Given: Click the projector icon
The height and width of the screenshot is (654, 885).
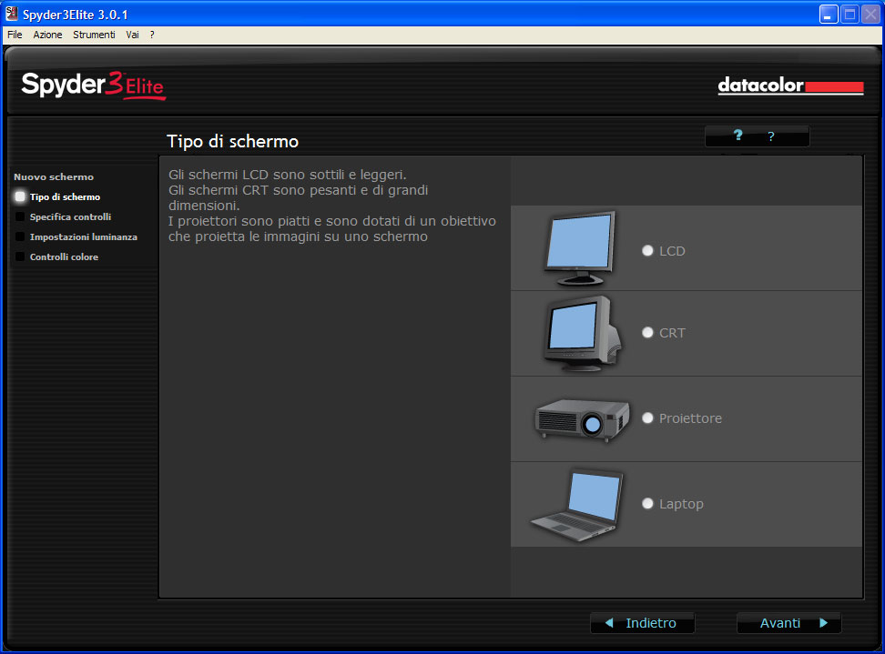Looking at the screenshot, I should click(582, 420).
